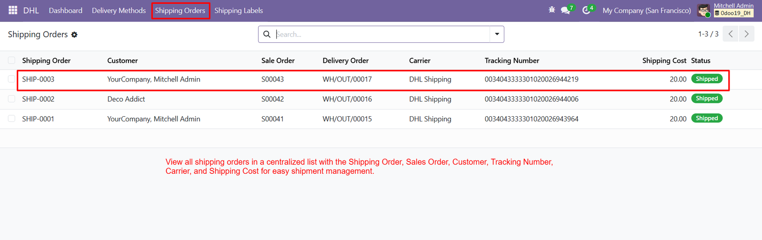This screenshot has height=240, width=762.
Task: Click into the Search input field
Action: (382, 34)
